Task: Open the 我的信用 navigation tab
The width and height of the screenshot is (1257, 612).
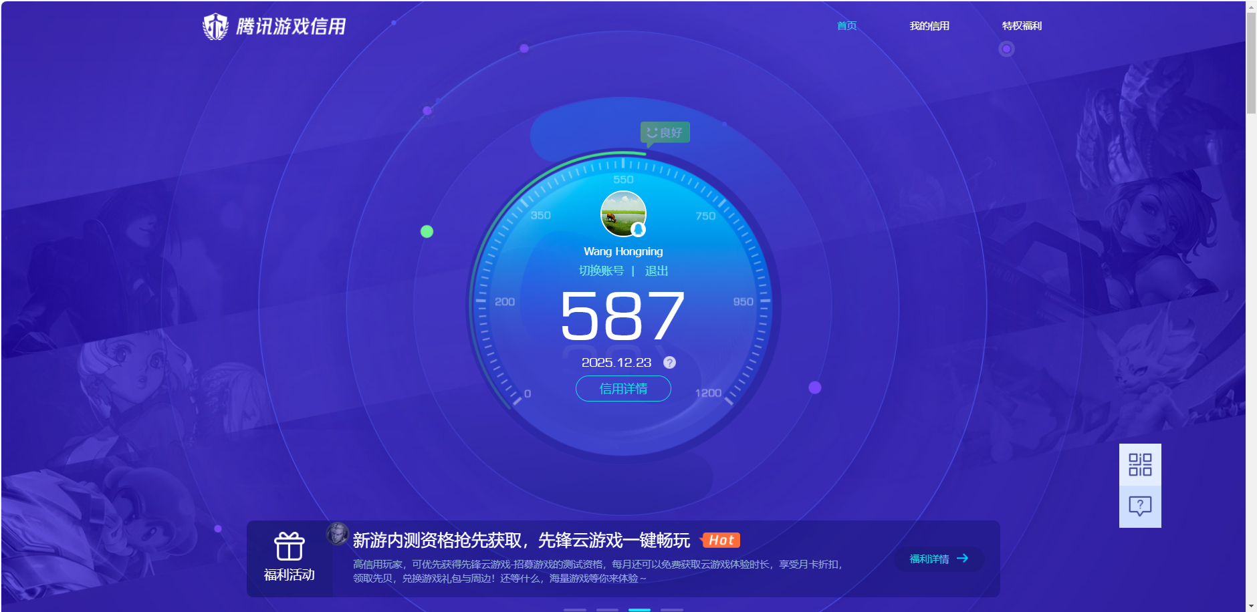Action: pyautogui.click(x=929, y=26)
